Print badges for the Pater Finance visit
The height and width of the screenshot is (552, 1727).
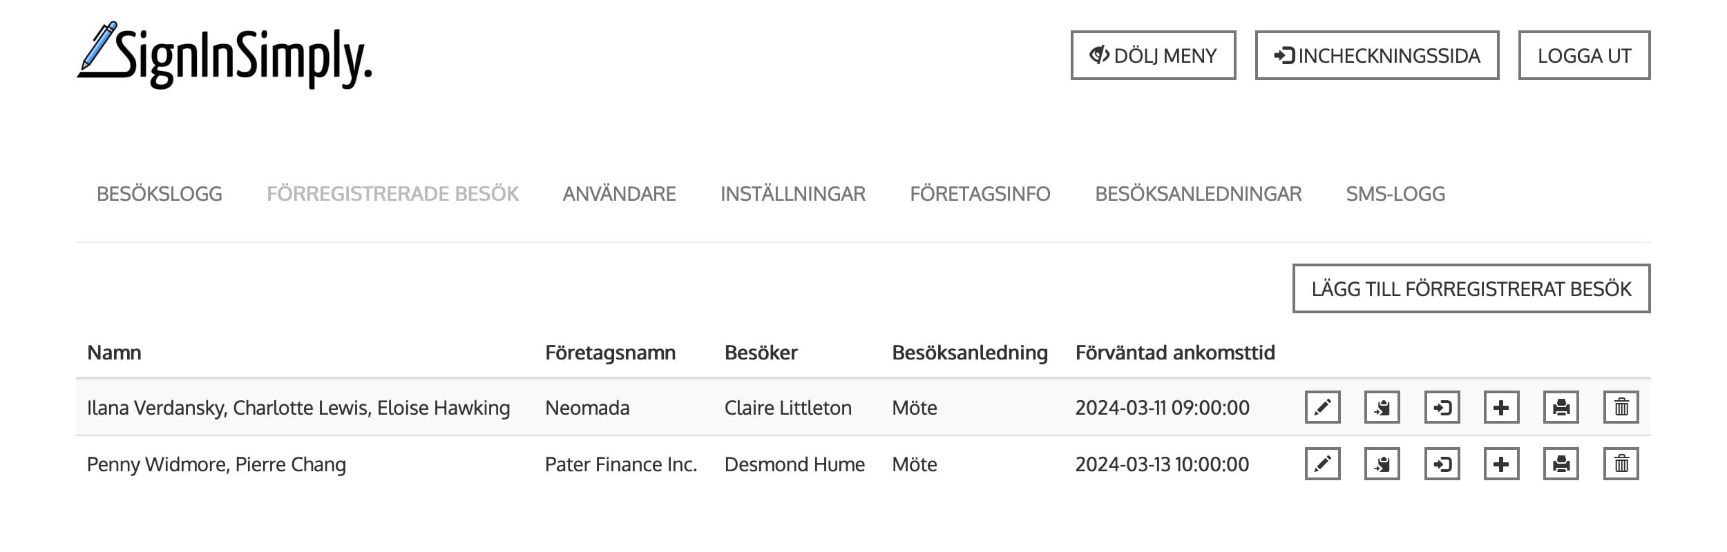click(1561, 464)
